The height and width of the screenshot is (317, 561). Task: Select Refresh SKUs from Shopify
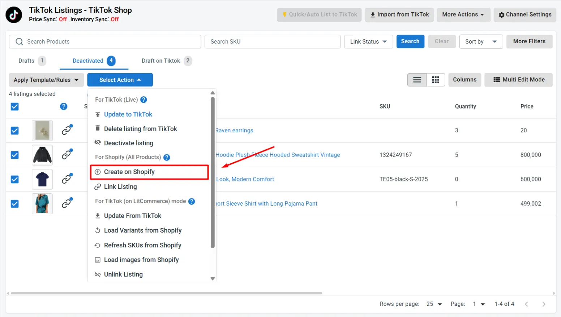click(x=142, y=245)
